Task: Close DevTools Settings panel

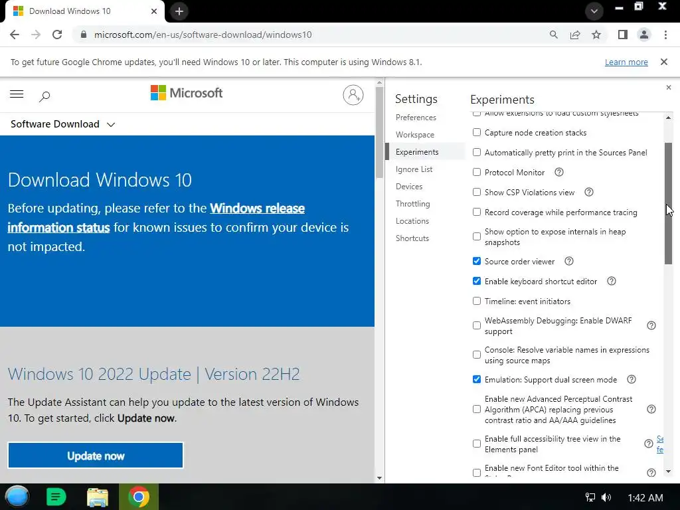Action: (669, 88)
